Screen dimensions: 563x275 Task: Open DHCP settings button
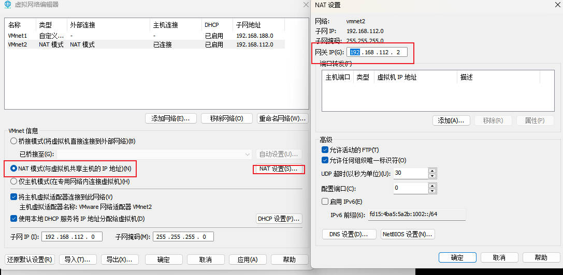(x=279, y=219)
